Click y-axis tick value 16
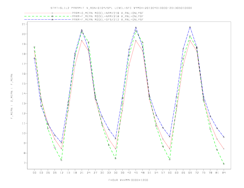 click(23, 74)
